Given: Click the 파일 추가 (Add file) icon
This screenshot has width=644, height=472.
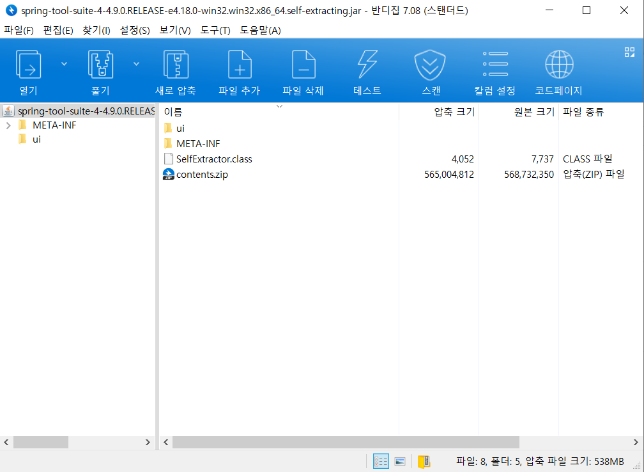Looking at the screenshot, I should (x=240, y=65).
